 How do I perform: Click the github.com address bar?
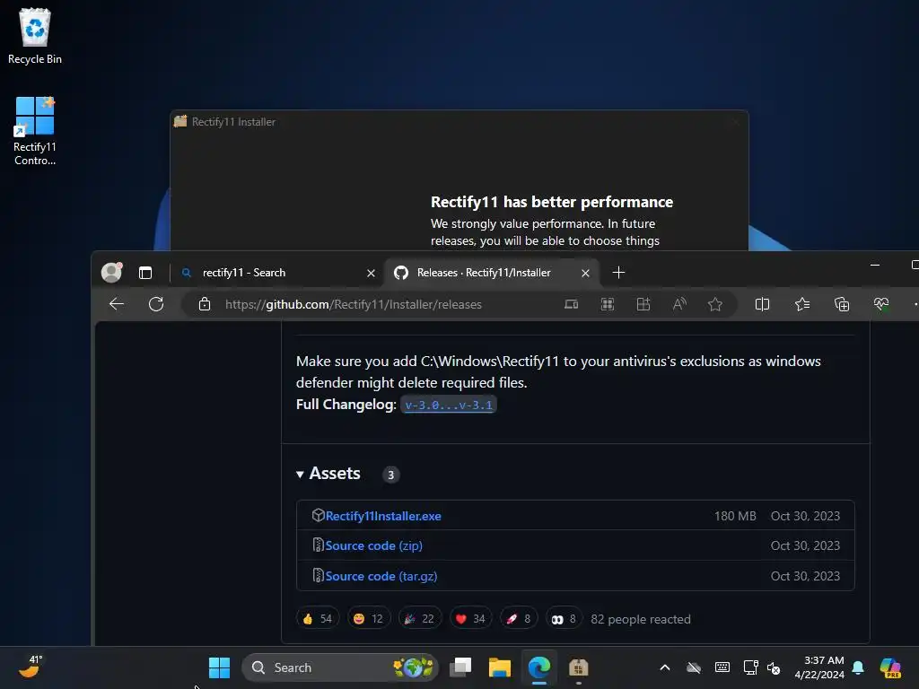354,304
